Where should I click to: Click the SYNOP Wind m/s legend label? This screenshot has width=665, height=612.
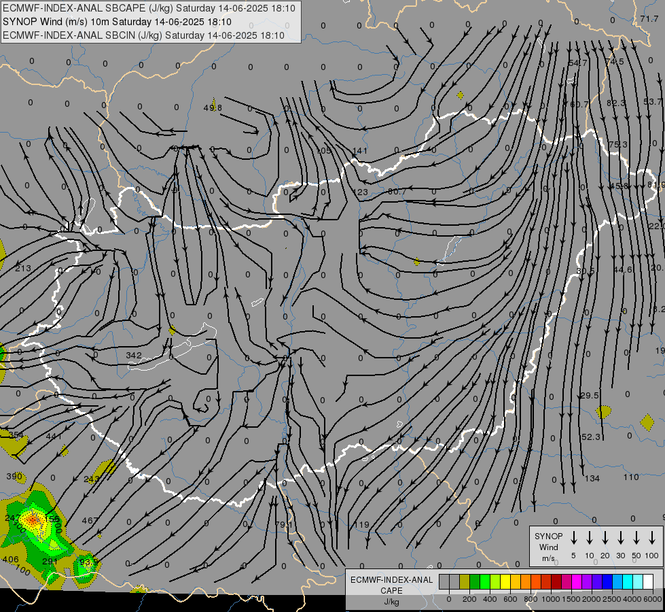(x=548, y=547)
